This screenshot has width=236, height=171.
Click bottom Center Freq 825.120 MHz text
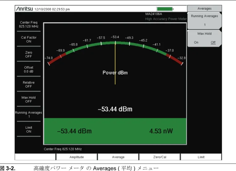pos(63,149)
